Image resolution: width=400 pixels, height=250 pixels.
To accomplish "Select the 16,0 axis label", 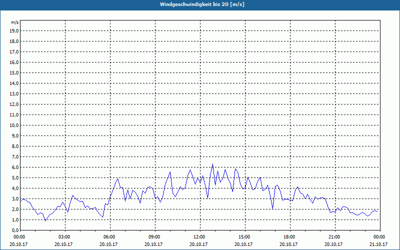I will pyautogui.click(x=14, y=62).
